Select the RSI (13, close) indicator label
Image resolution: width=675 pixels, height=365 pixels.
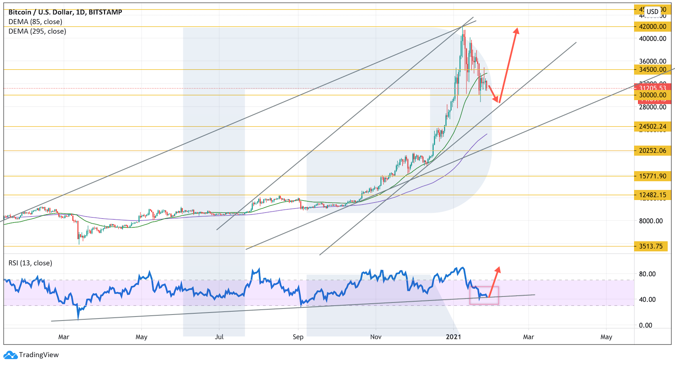30,263
